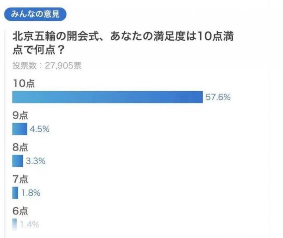The width and height of the screenshot is (283, 238).
Task: Select the 10点 option label
Action: (x=24, y=84)
